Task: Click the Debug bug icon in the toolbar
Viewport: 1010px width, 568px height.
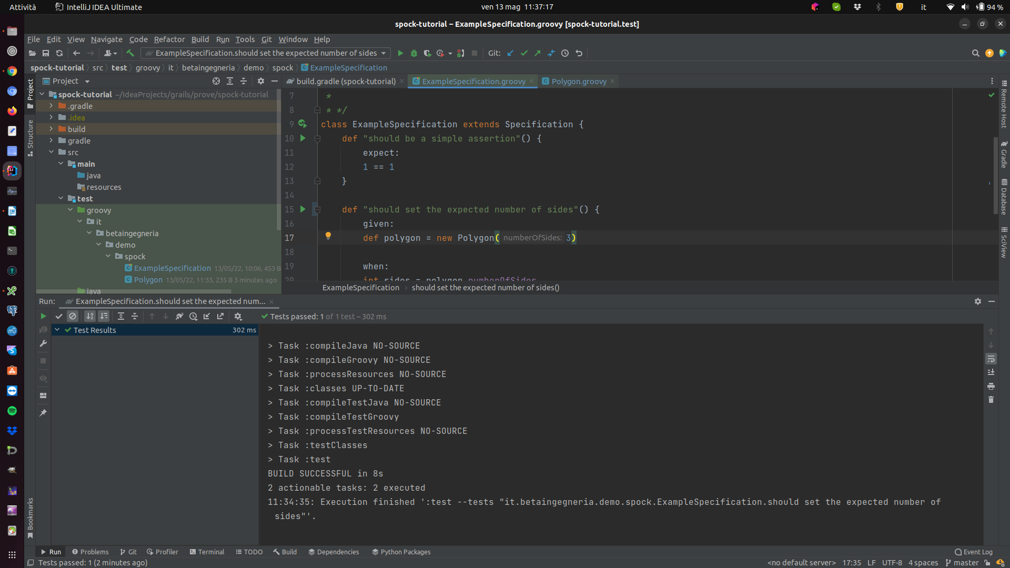Action: click(414, 53)
